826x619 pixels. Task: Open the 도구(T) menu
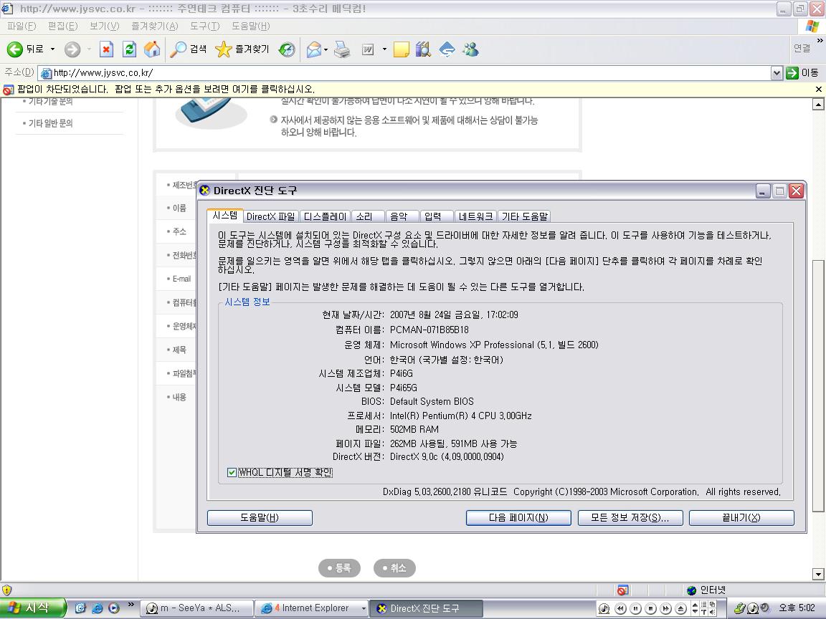205,27
